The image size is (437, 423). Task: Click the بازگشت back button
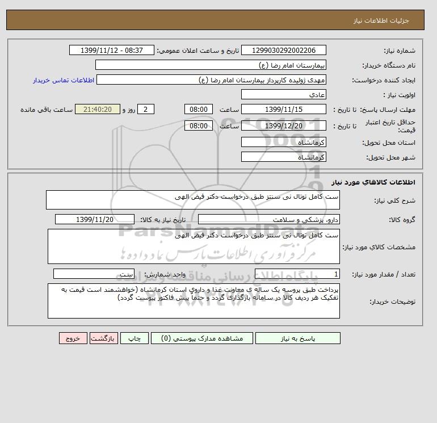click(104, 338)
